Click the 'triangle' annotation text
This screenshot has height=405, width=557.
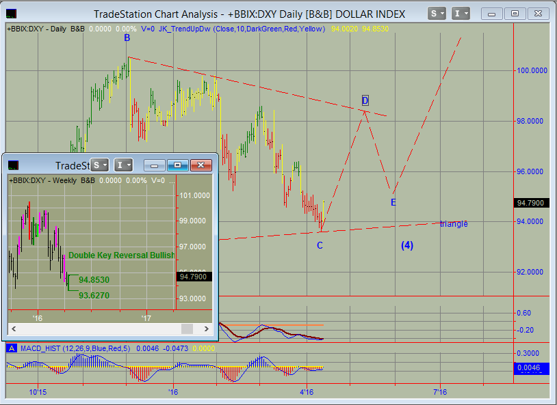[454, 224]
